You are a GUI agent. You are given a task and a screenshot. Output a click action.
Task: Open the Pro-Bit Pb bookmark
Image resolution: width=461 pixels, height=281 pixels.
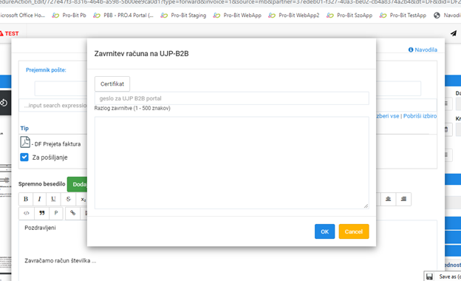tap(69, 15)
